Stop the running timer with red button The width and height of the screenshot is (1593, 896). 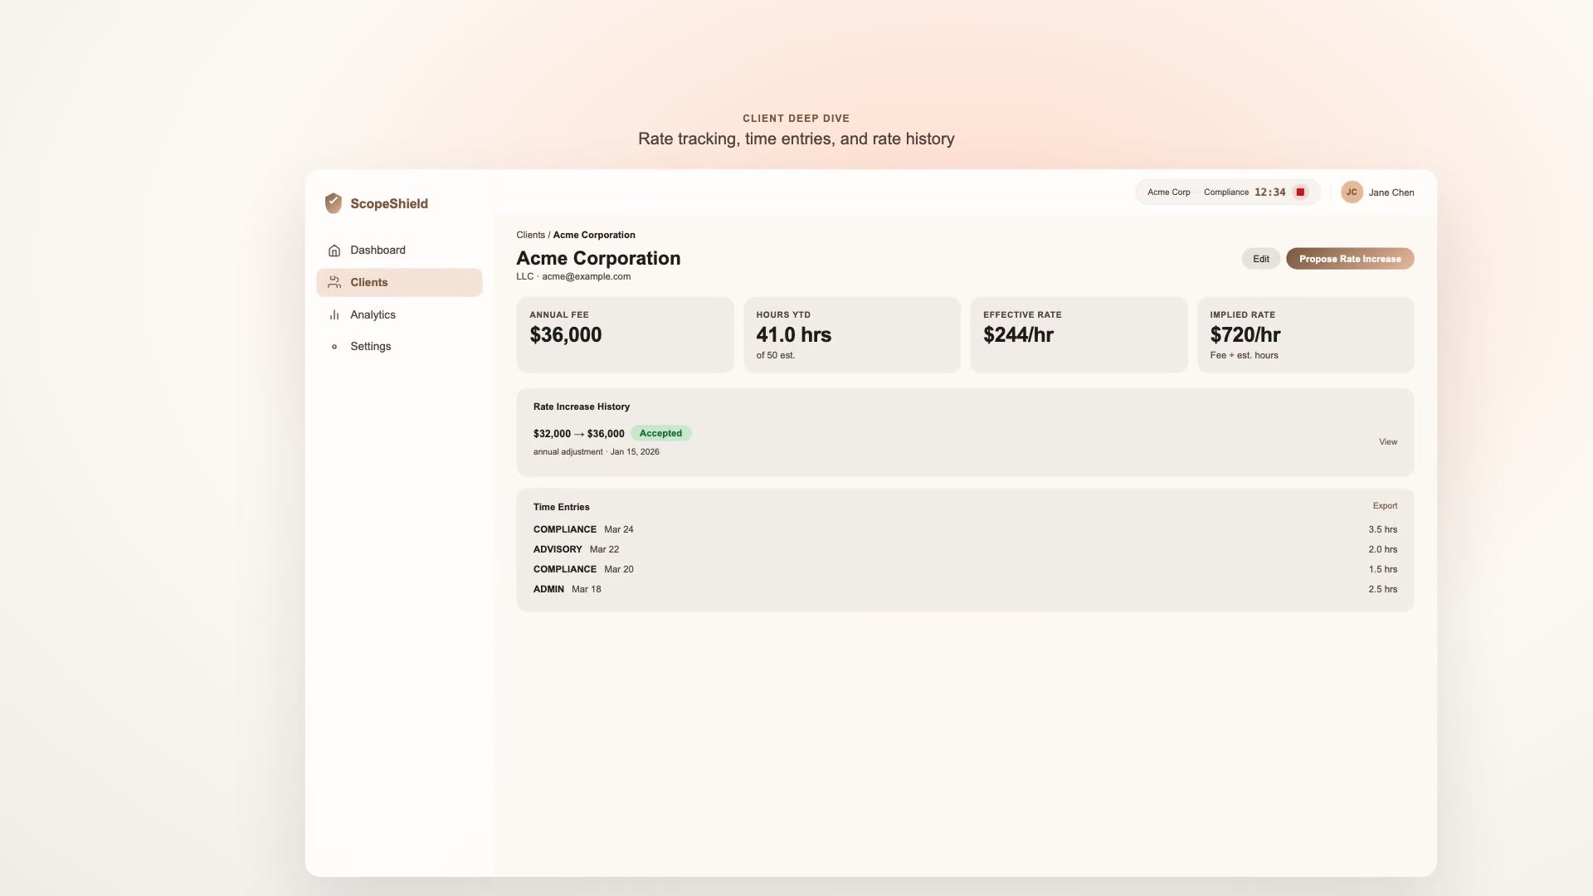click(1300, 192)
